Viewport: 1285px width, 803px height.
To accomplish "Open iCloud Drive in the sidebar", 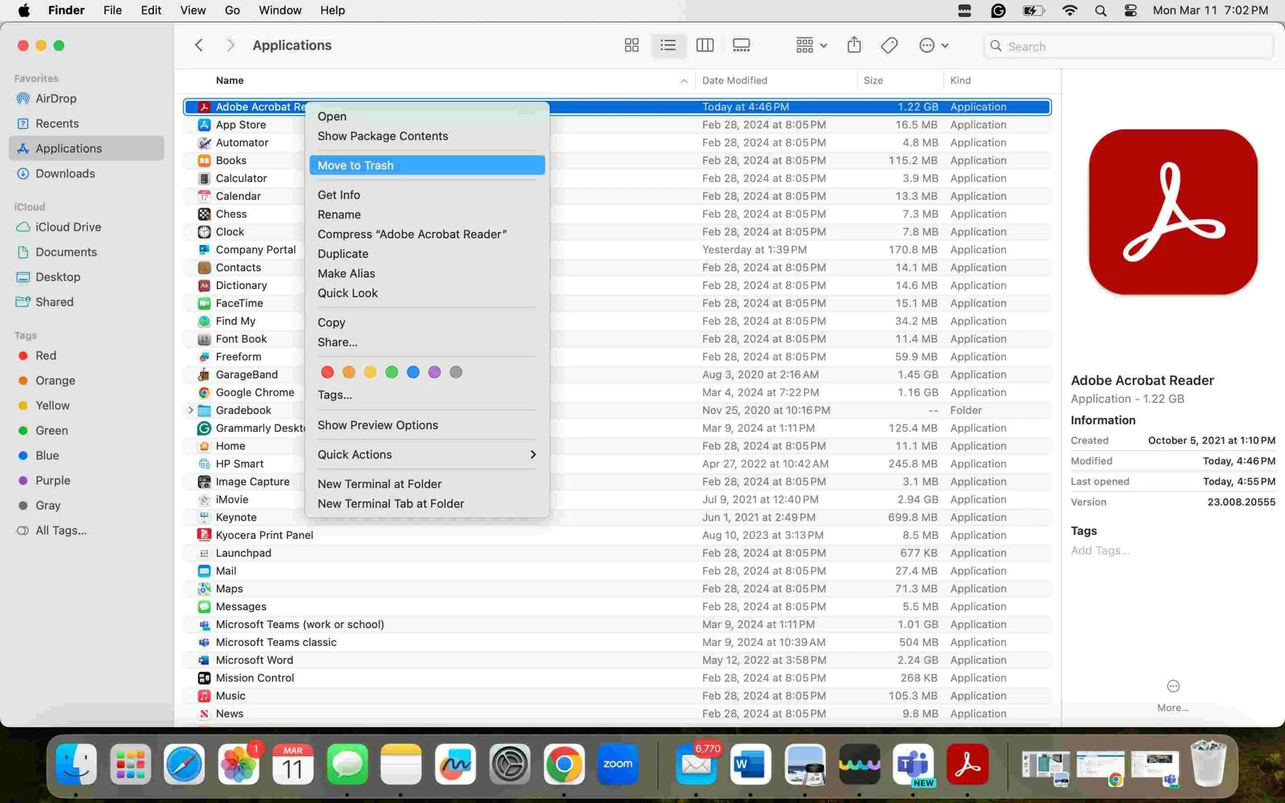I will [x=86, y=227].
